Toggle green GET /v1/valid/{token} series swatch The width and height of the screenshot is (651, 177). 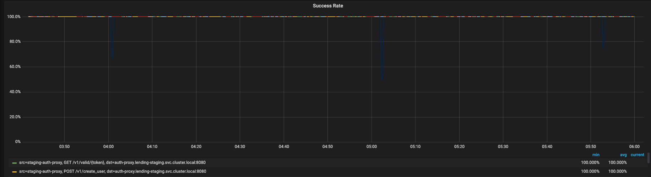[x=14, y=163]
